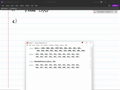Open the Cell menu in Mathematica
Viewport: 120px width, 90px height.
(x=41, y=45)
